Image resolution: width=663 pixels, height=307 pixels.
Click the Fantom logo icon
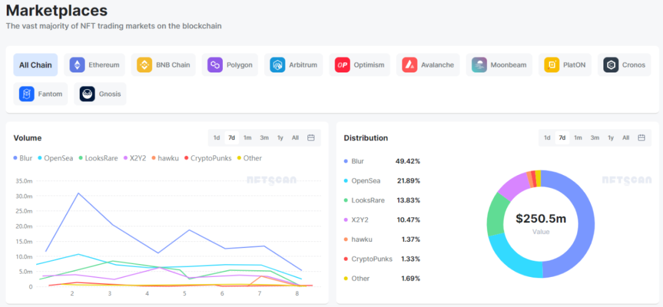(x=26, y=94)
